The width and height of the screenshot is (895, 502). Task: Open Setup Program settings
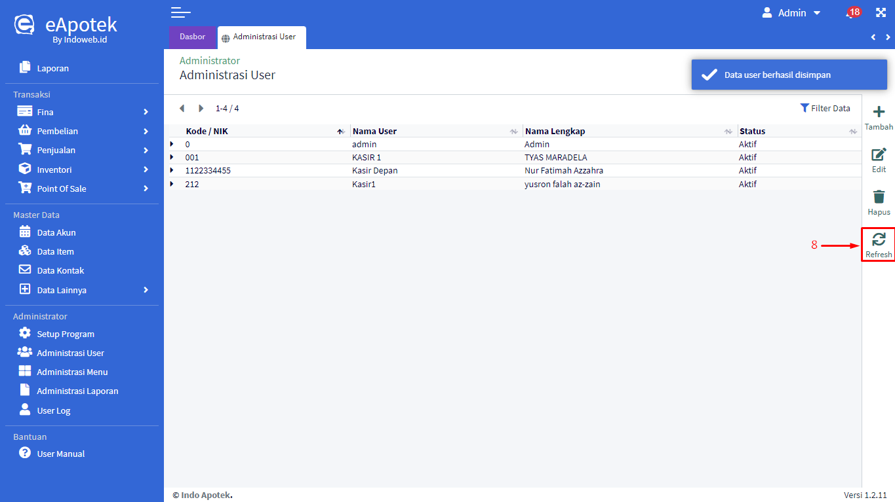point(65,334)
